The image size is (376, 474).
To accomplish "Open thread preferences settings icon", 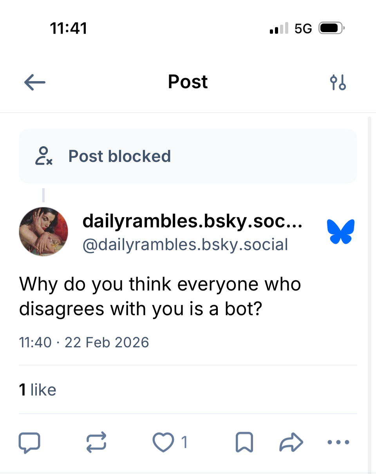I will pyautogui.click(x=338, y=82).
